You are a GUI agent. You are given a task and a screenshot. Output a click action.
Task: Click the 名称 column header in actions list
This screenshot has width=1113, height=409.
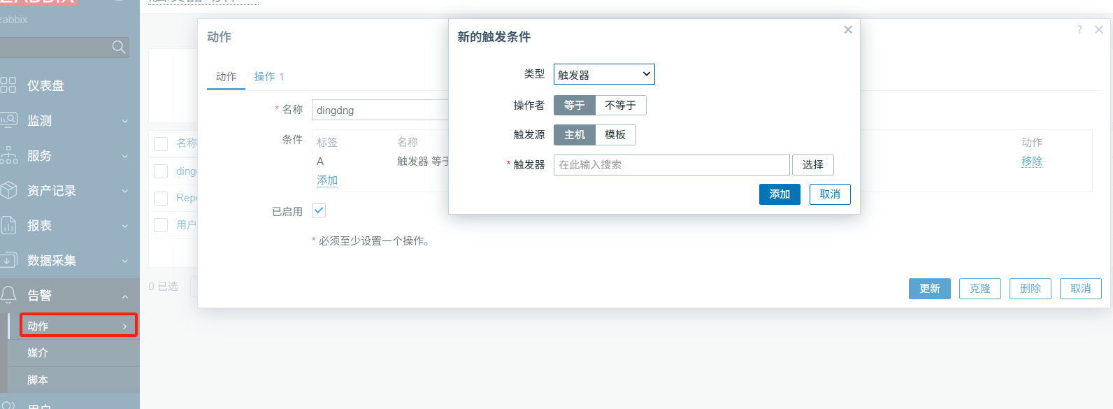coord(187,143)
